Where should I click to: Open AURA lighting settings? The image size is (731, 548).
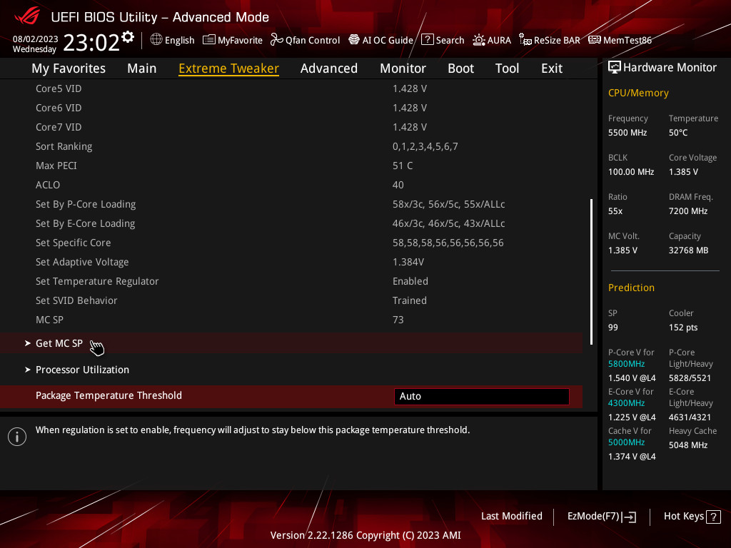click(491, 40)
